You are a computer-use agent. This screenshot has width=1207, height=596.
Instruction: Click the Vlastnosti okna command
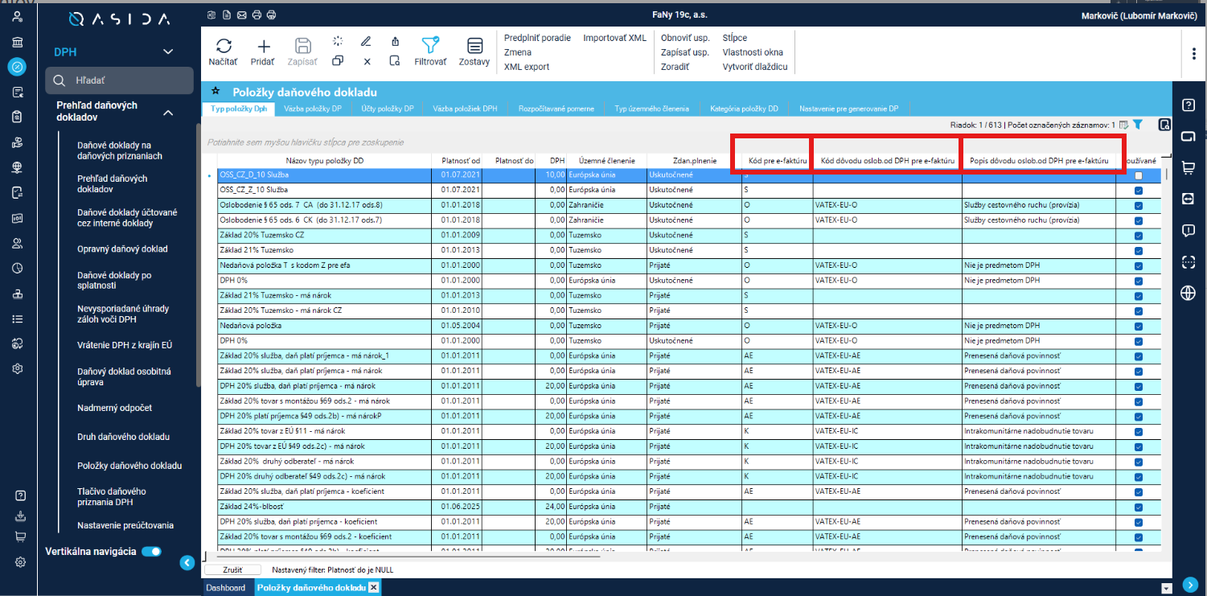tap(753, 52)
